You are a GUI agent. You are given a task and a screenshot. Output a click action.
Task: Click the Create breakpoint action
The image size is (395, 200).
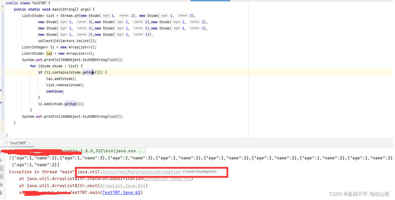tap(200, 172)
